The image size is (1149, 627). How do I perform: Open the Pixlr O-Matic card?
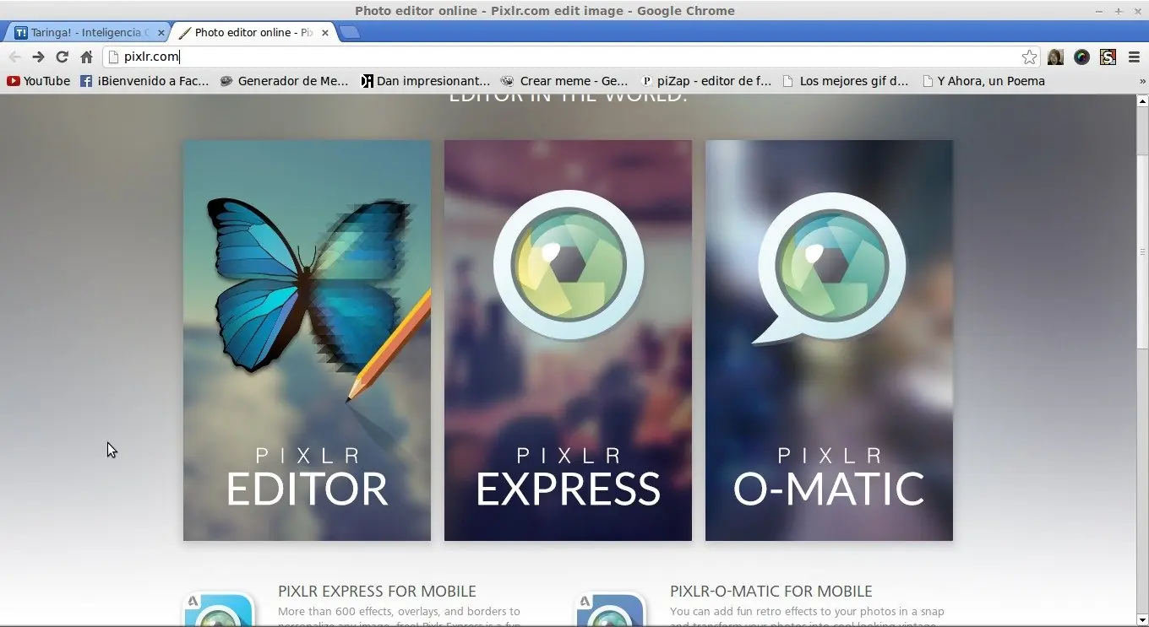point(829,340)
